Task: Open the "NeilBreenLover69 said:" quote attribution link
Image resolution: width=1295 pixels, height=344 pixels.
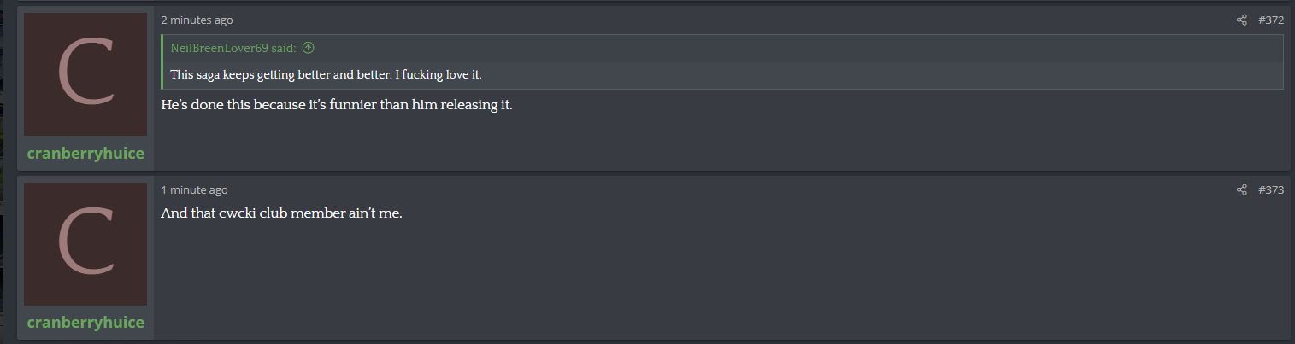Action: [233, 49]
